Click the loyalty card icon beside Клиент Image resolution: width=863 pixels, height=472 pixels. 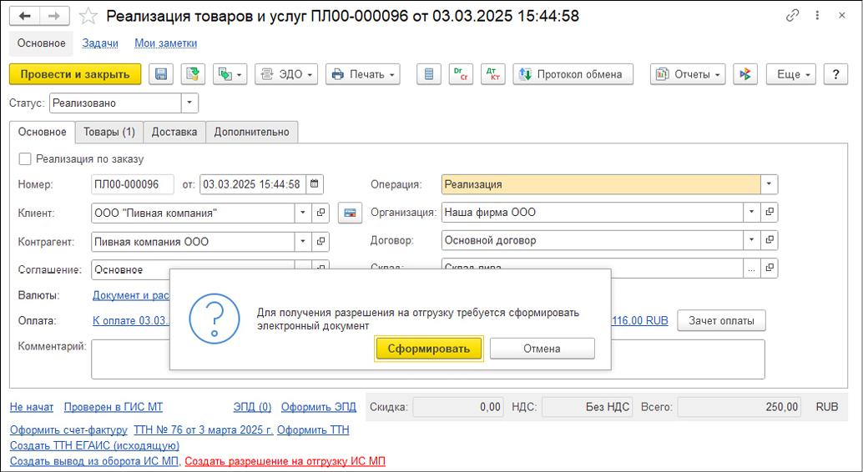351,213
